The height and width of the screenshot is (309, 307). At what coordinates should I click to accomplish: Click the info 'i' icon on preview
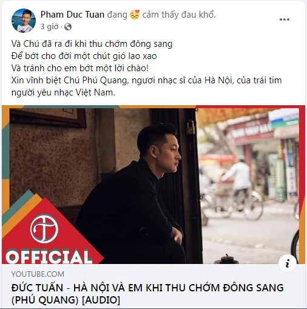[288, 263]
